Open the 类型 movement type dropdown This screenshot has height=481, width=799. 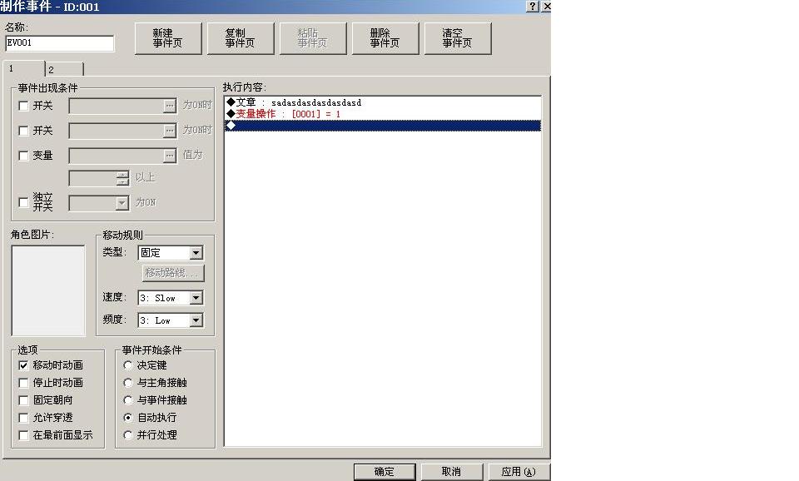[196, 253]
